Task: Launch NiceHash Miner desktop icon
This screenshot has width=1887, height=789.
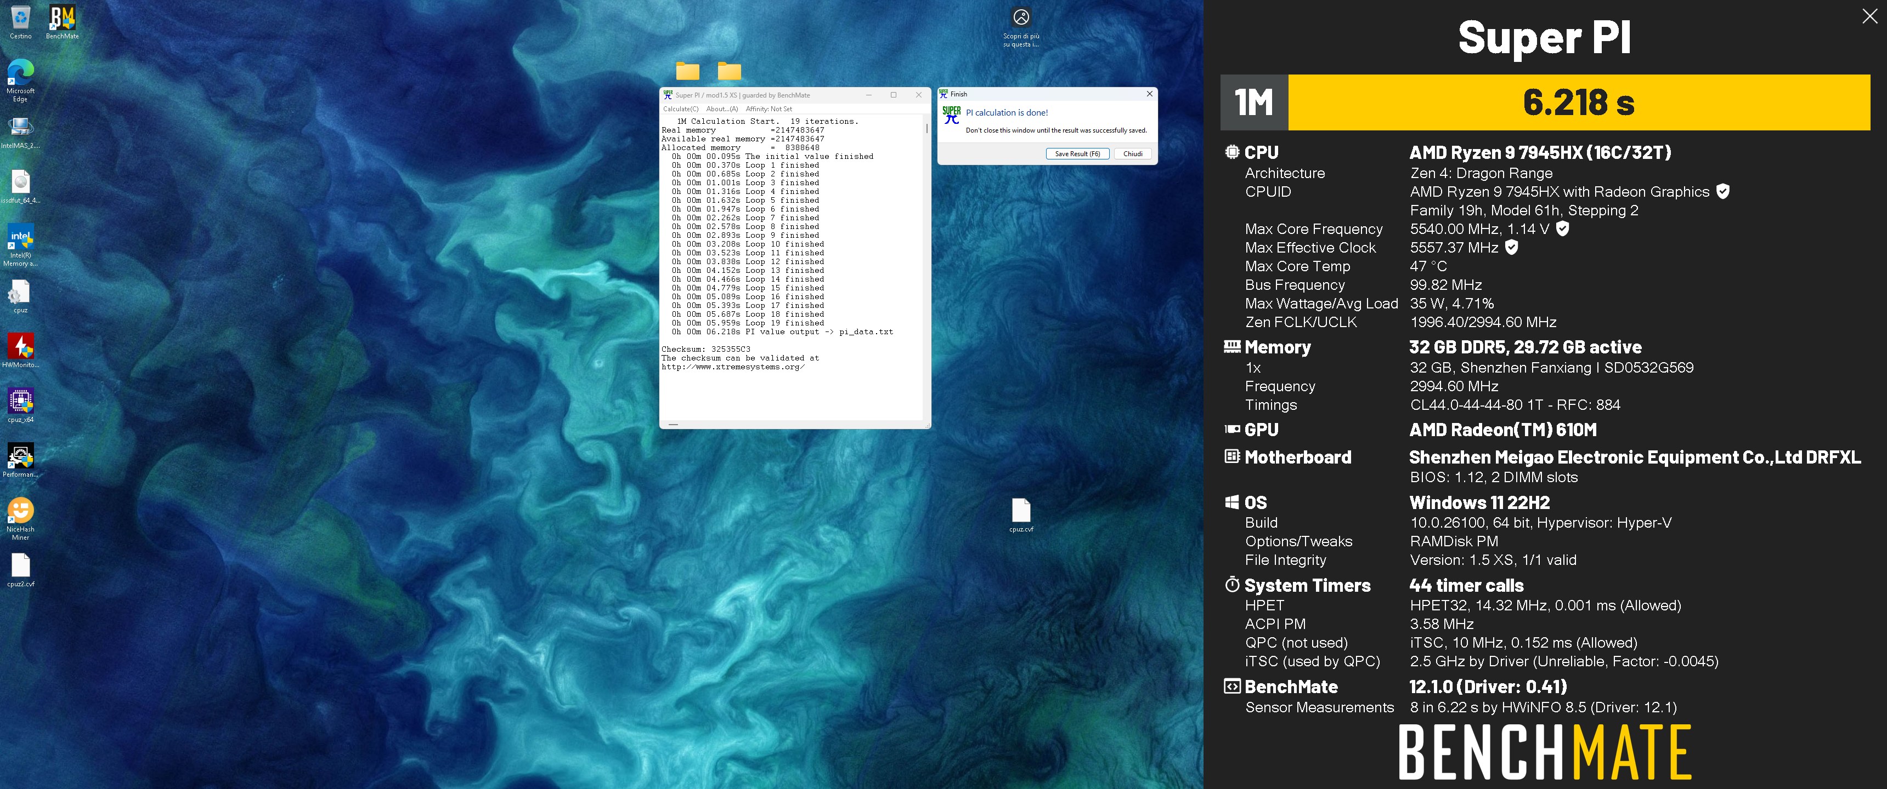Action: click(x=20, y=519)
